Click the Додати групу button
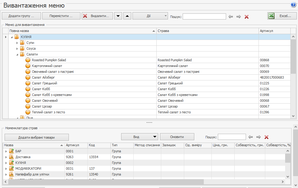298x188 pixels. (x=21, y=16)
